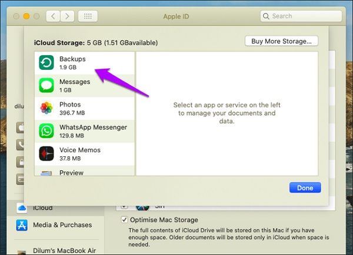
Task: Choose the WhatsApp Messenger icon
Action: click(46, 131)
